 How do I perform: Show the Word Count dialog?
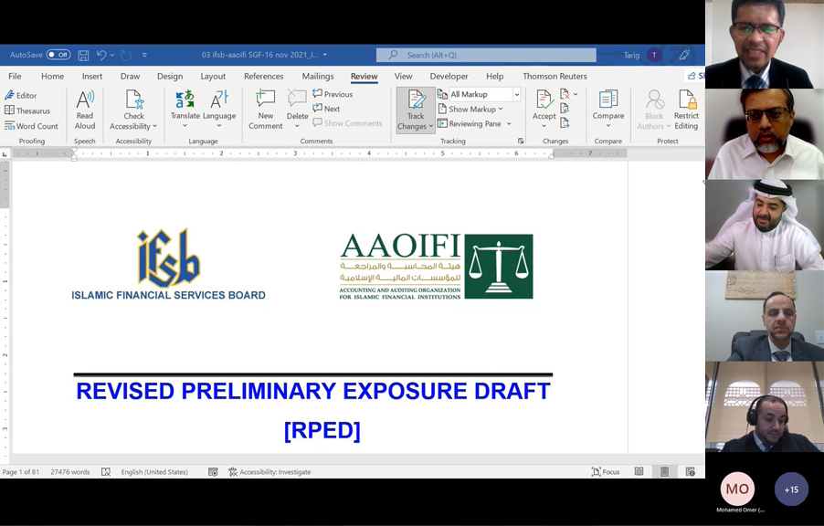click(x=32, y=126)
